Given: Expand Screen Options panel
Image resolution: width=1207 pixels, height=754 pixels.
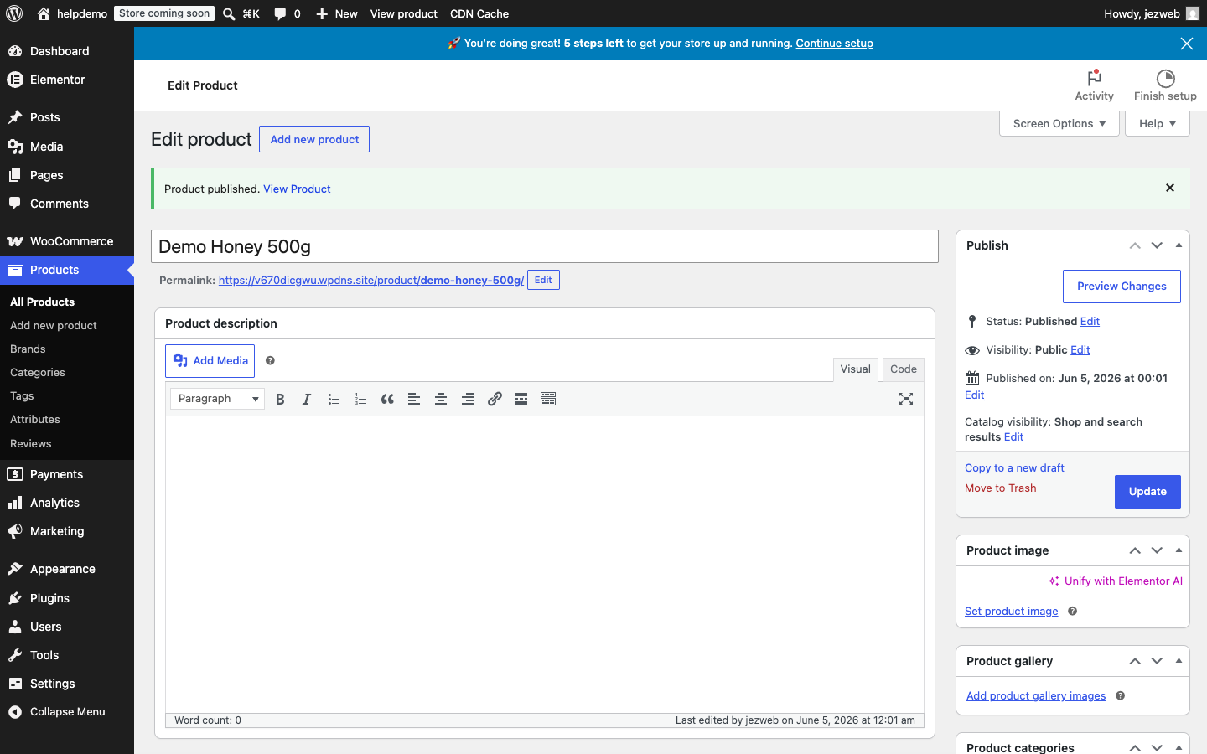Looking at the screenshot, I should pos(1059,123).
